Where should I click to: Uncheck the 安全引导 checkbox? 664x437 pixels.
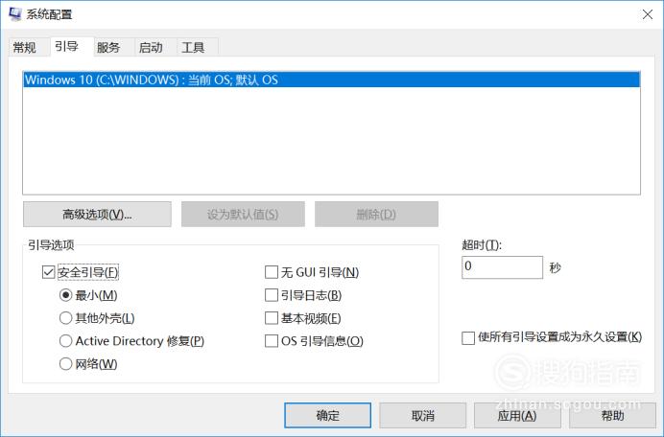(x=48, y=272)
